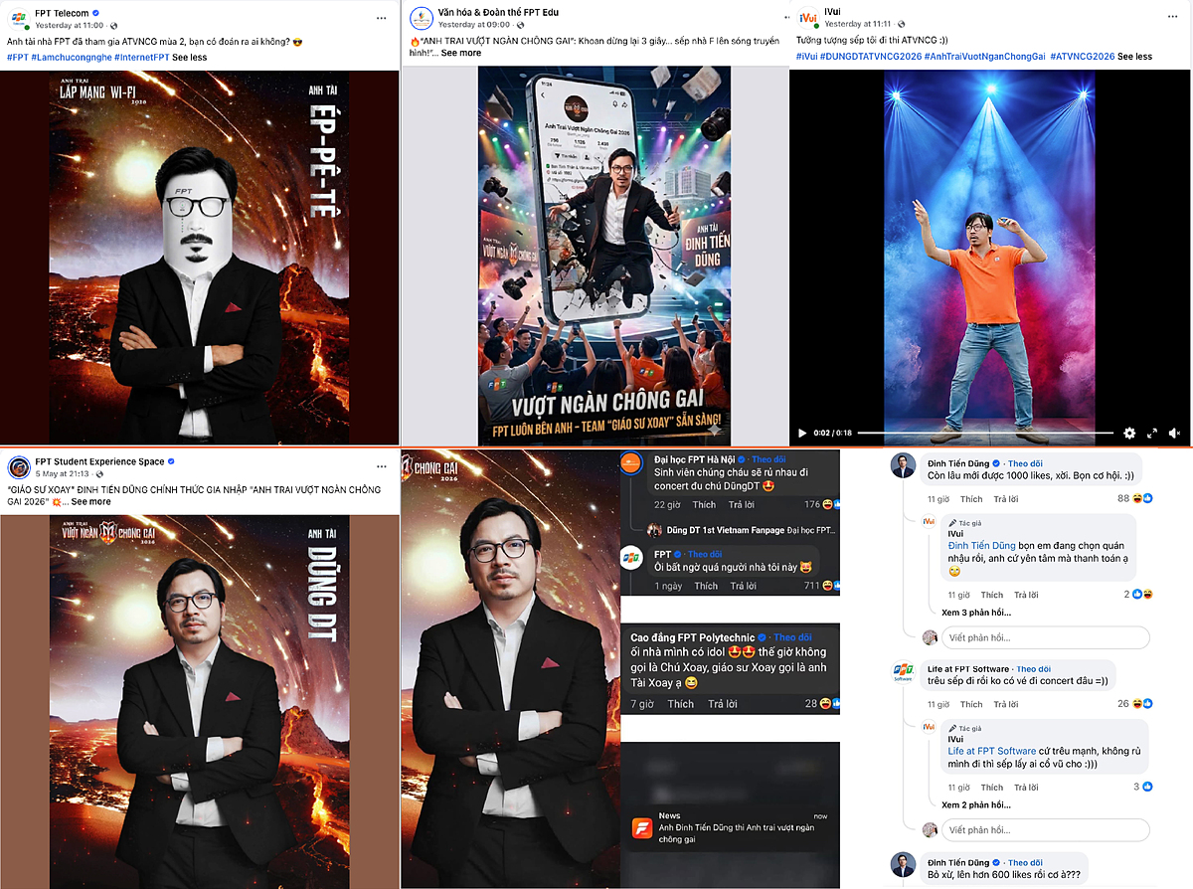Viewport: 1193px width, 889px height.
Task: Like iVui's 'cứ trêu mạnh' reply
Action: (x=992, y=788)
